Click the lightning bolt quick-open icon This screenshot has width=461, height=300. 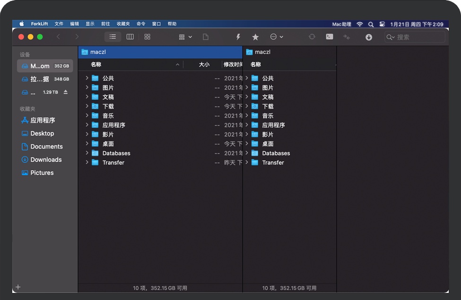tap(238, 37)
